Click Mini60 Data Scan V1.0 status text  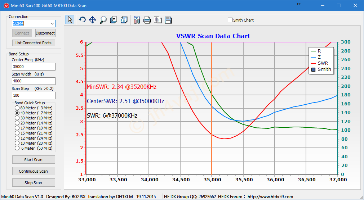pos(22,197)
